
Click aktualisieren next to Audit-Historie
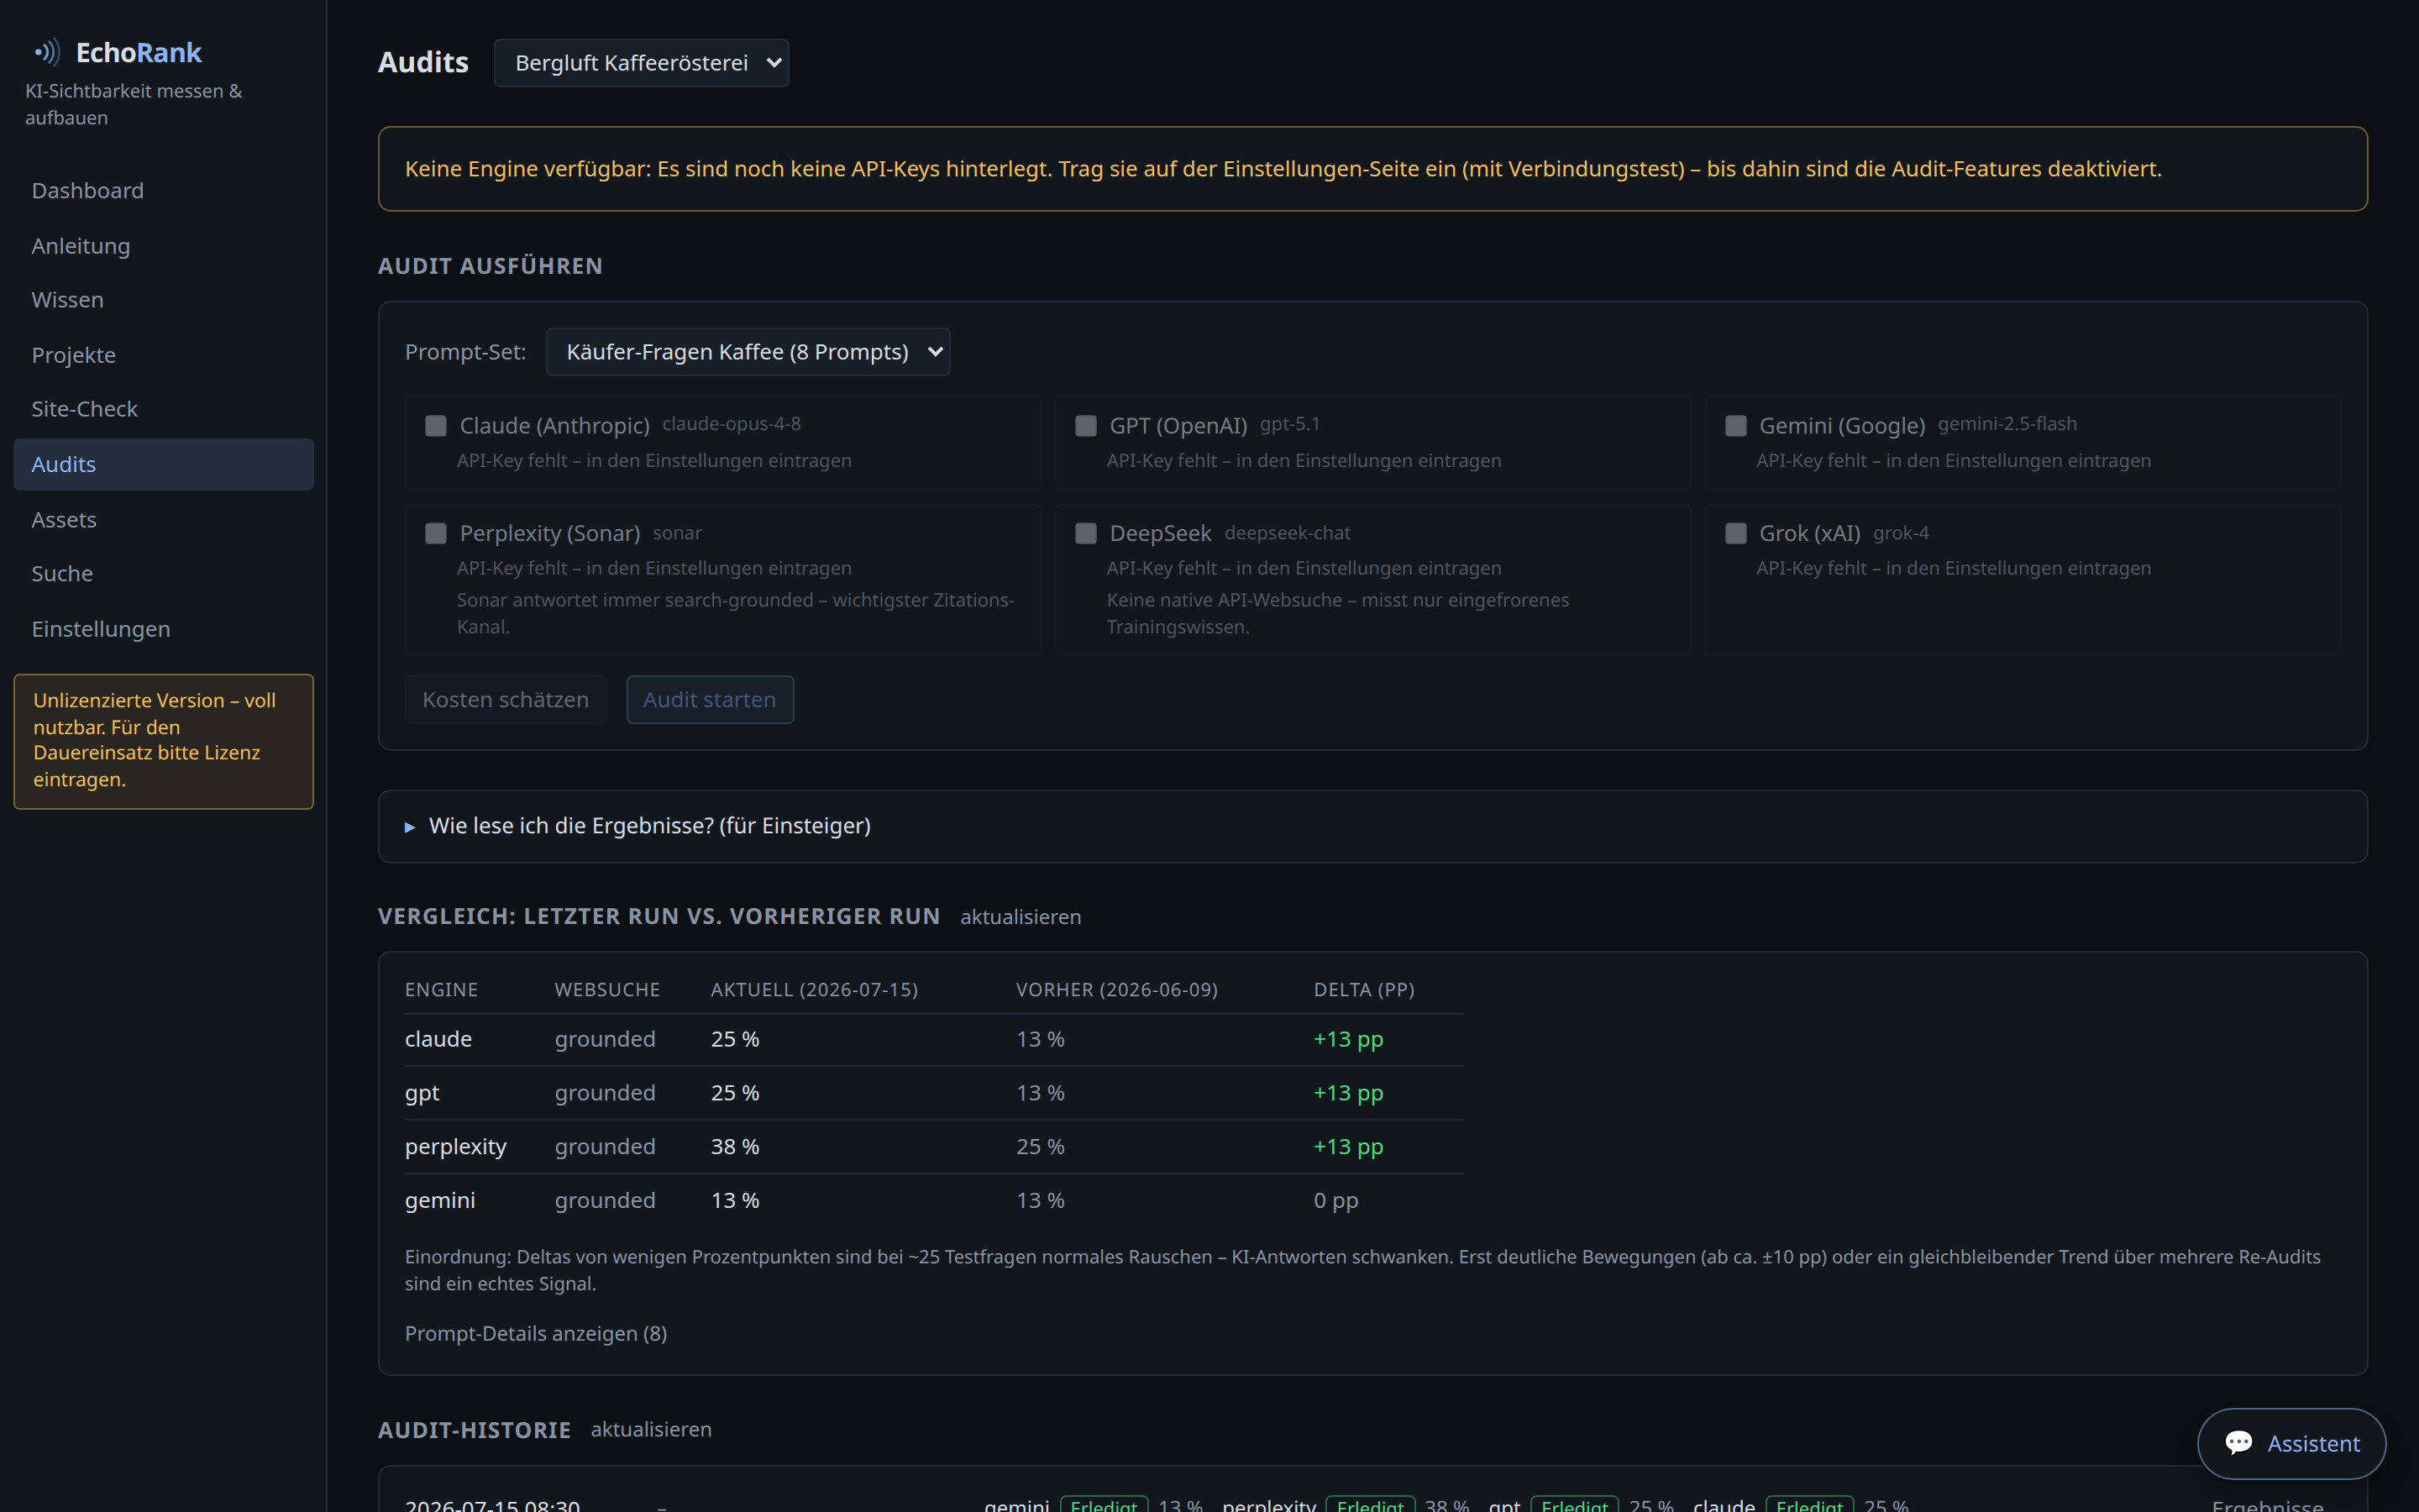tap(651, 1429)
